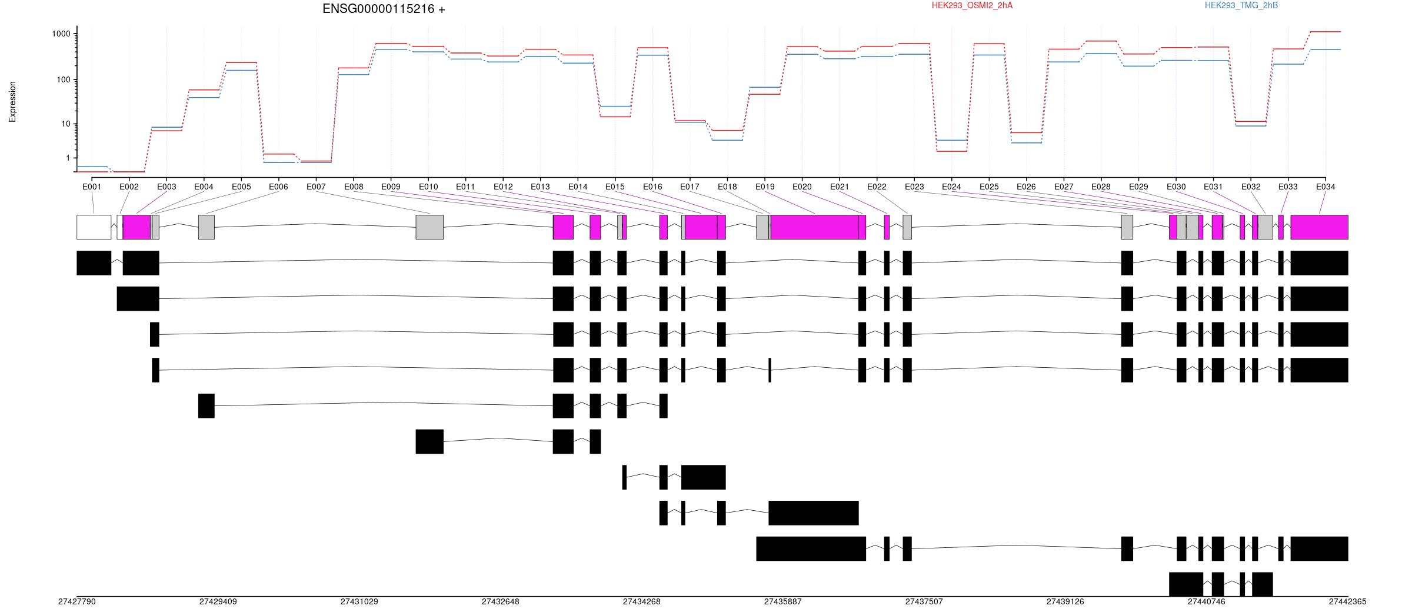Click genomic coordinate 27442365
Screen dimensions: 1412x612
point(1348,602)
